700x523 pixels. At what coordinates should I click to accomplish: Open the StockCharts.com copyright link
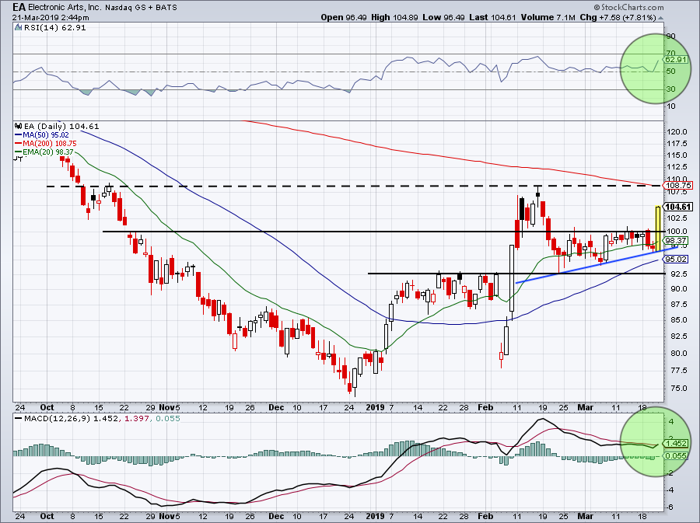(x=628, y=7)
